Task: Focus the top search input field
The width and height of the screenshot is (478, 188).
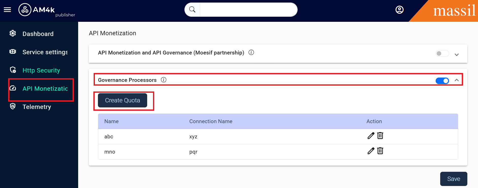Action: pos(248,10)
